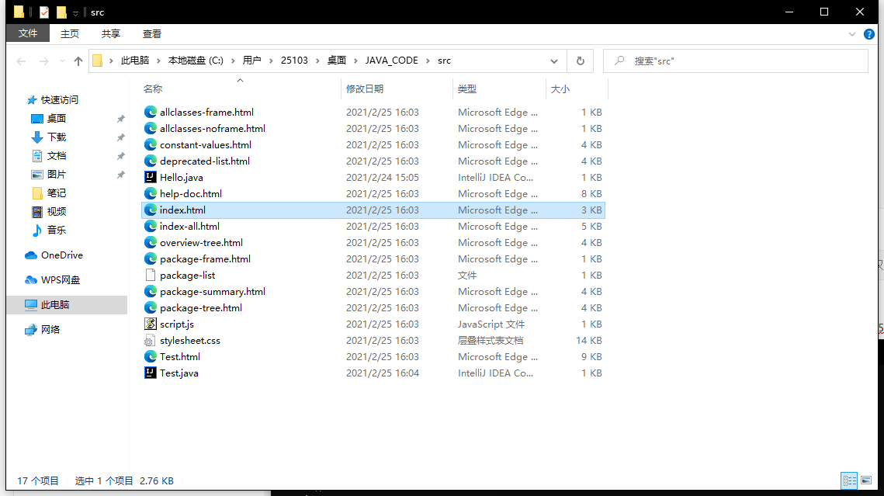This screenshot has width=884, height=496.
Task: Switch to details view layout icon
Action: (850, 480)
